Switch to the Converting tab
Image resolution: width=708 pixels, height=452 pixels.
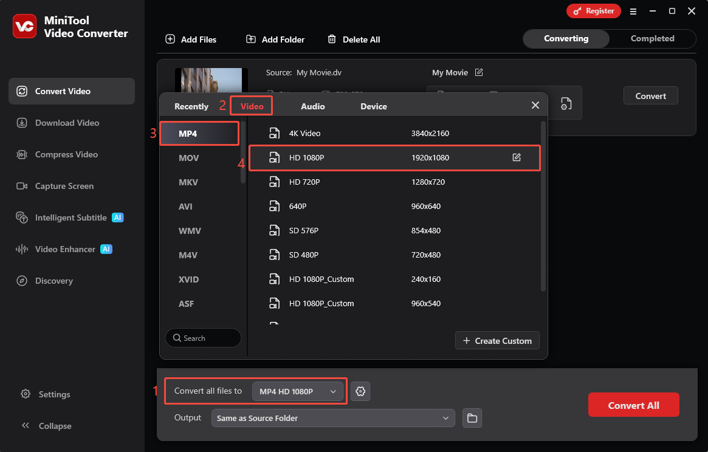(566, 39)
